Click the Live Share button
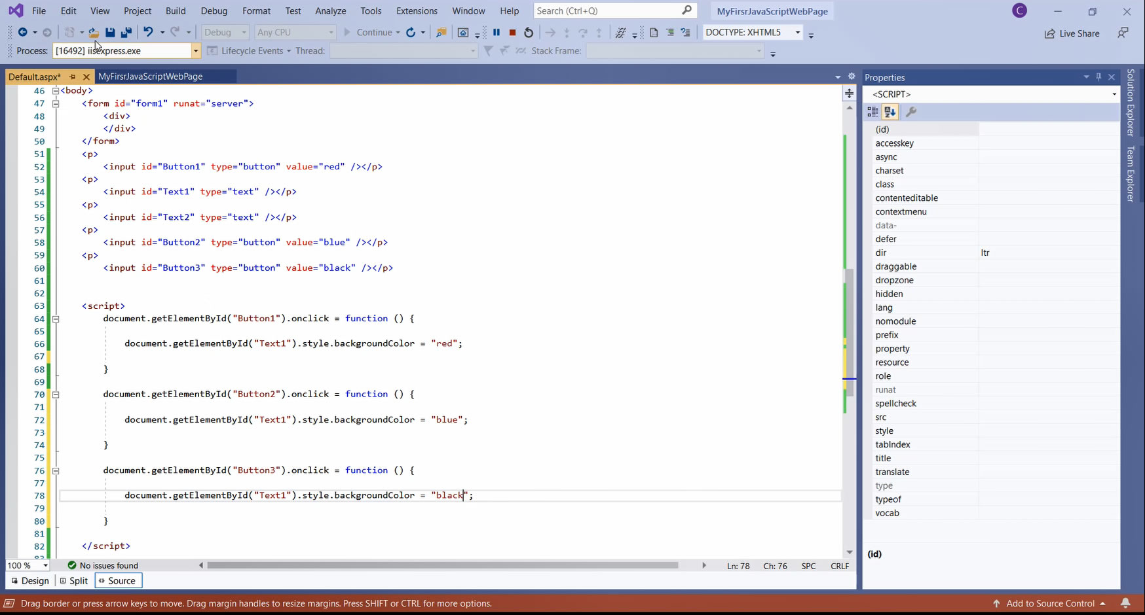Screen dimensions: 1145x615 tap(1072, 33)
